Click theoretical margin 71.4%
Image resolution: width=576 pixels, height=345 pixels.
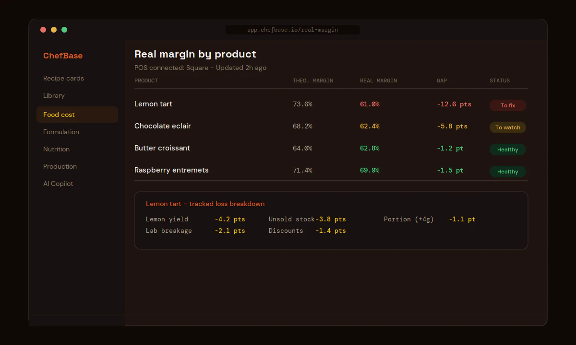pyautogui.click(x=302, y=170)
